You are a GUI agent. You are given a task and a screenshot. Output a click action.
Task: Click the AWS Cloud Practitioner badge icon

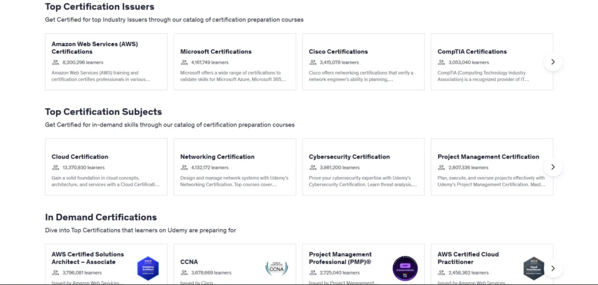pyautogui.click(x=533, y=268)
